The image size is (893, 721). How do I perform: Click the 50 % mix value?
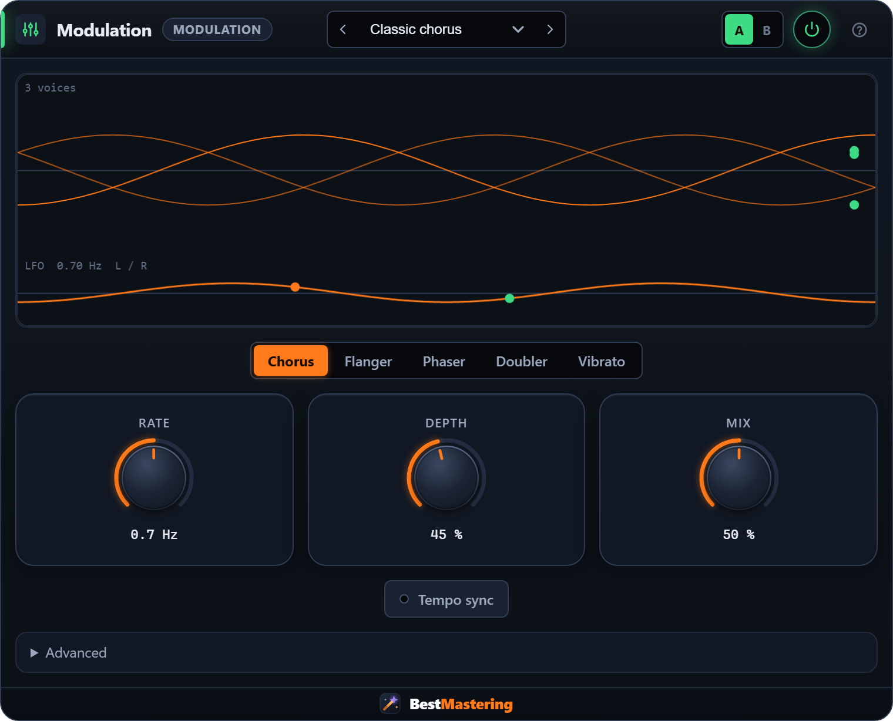pos(739,534)
